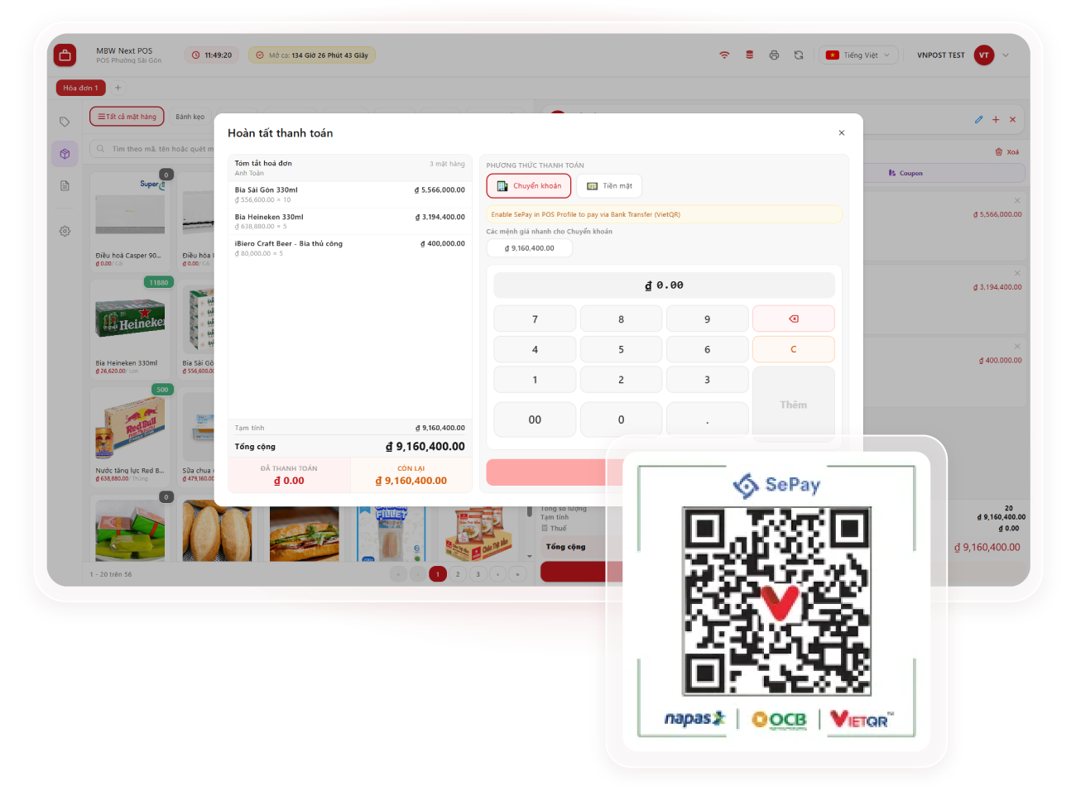
Task: Open the document icon in the left sidebar
Action: tap(65, 186)
